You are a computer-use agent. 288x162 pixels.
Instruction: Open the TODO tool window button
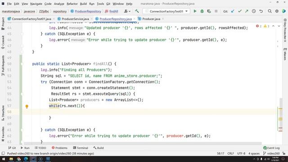(x=40, y=148)
